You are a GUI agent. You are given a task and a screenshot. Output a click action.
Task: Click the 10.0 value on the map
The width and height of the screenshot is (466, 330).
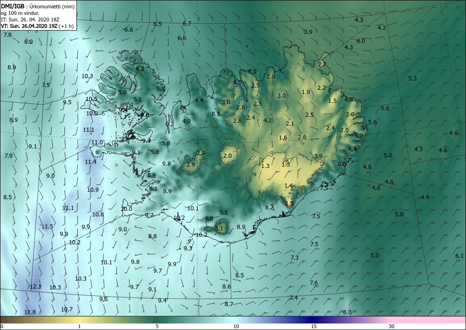click(126, 209)
